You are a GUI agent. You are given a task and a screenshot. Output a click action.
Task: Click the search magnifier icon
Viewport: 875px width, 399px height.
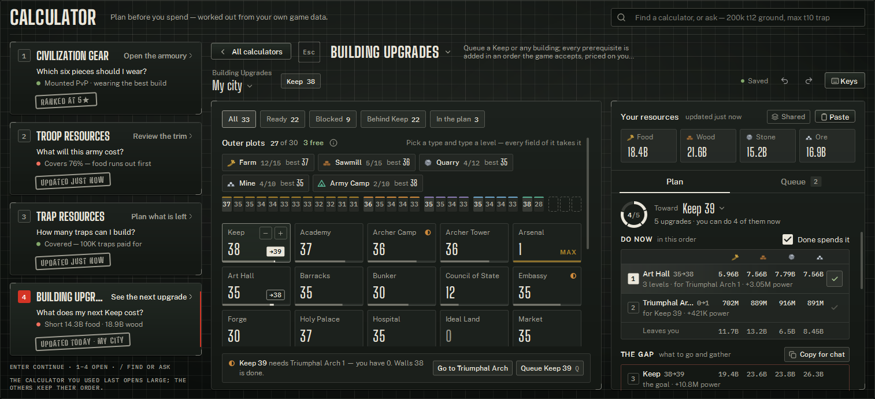pyautogui.click(x=622, y=18)
